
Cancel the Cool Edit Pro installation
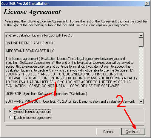(108, 132)
